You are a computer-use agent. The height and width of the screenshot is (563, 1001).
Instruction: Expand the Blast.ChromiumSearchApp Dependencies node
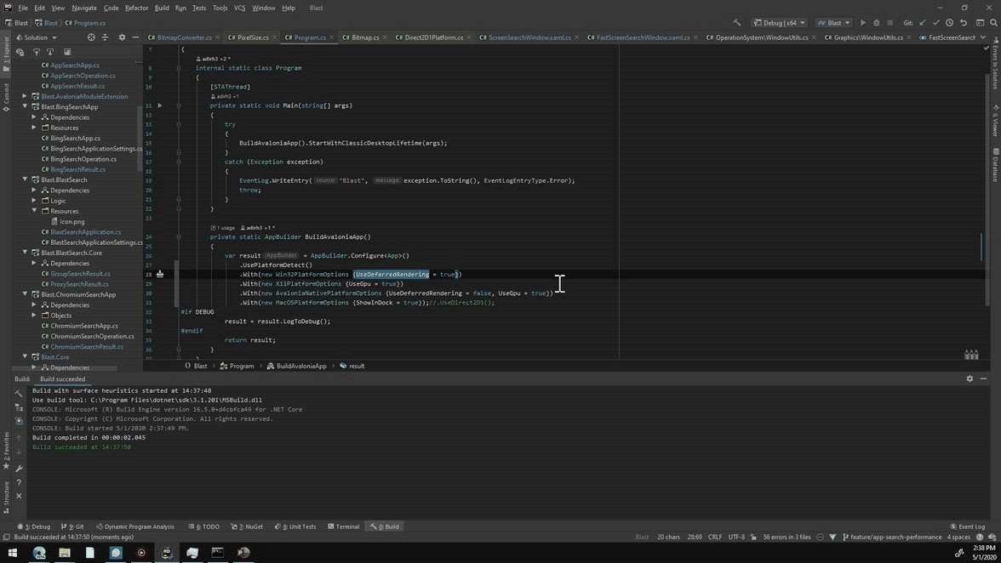35,304
